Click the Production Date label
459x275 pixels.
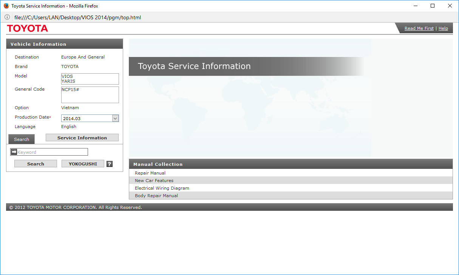coord(33,117)
